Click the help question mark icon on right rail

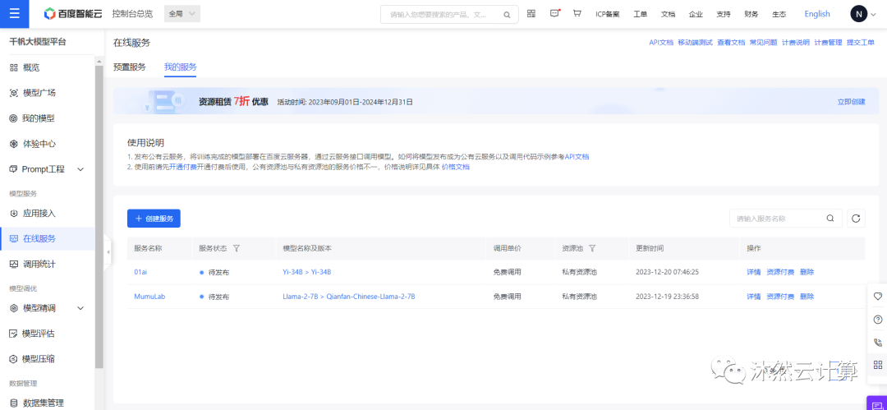[x=877, y=319]
